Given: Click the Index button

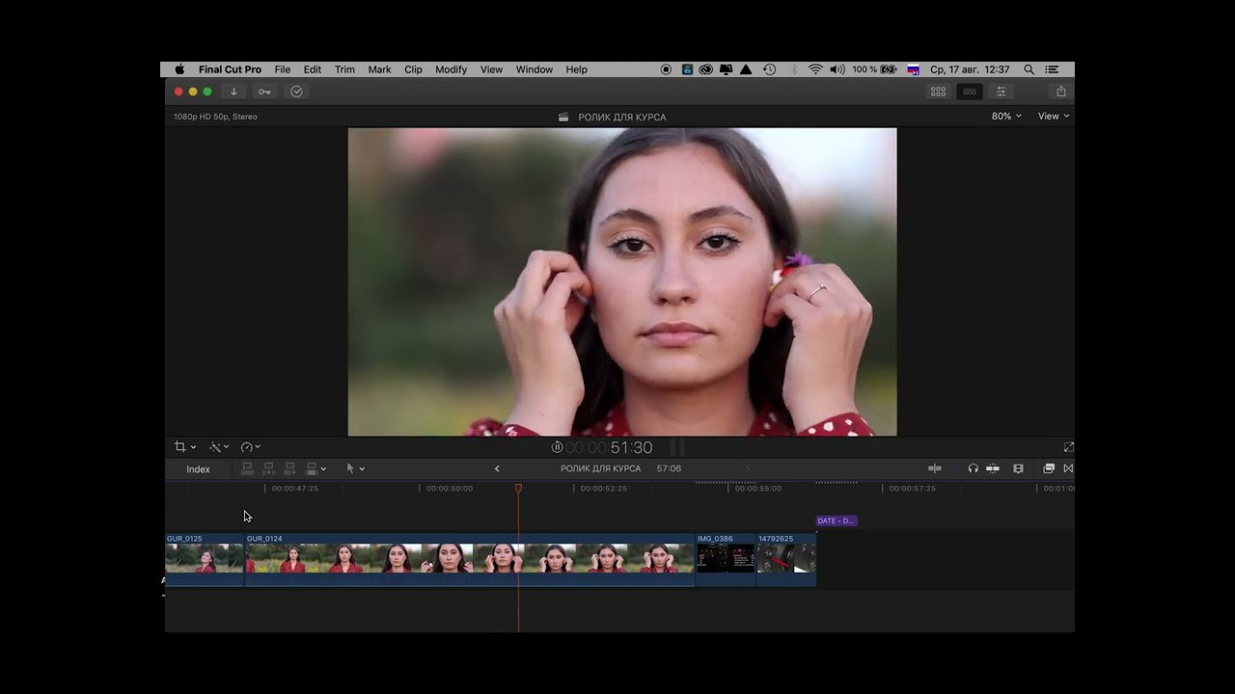Looking at the screenshot, I should (198, 469).
